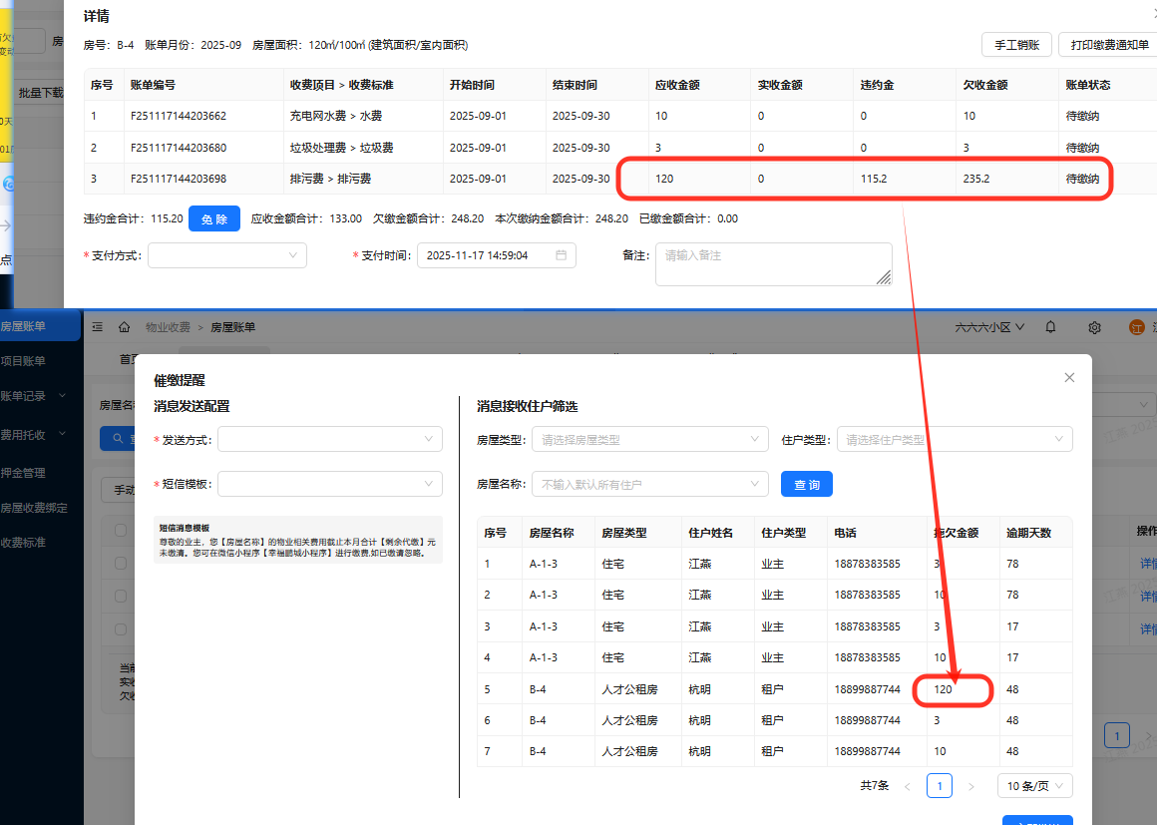This screenshot has height=825, width=1157.
Task: Check the first row checkbox in background table
Action: pyautogui.click(x=121, y=564)
